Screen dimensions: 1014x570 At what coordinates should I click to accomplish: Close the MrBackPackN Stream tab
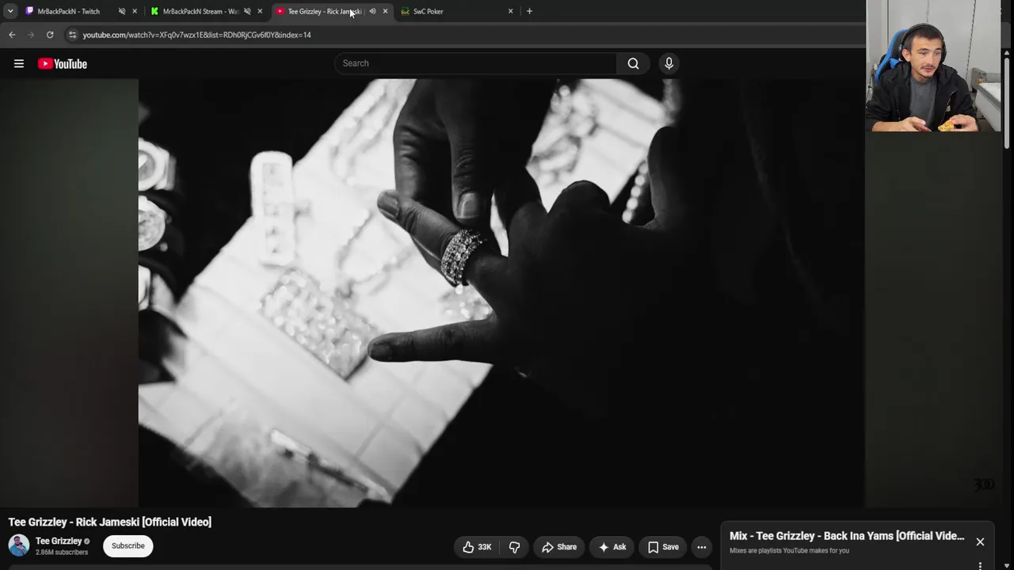pos(260,11)
